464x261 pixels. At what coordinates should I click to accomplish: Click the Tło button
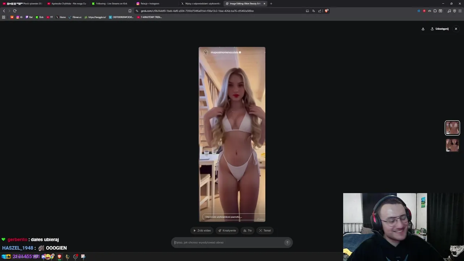pos(248,231)
